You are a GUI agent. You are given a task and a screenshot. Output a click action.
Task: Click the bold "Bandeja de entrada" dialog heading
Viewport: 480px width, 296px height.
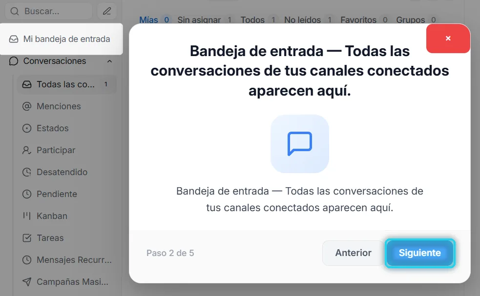pyautogui.click(x=300, y=71)
